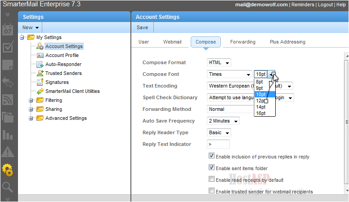Open the Reply Header Type dropdown
Viewport: 349px width, 202px height.
click(x=219, y=133)
